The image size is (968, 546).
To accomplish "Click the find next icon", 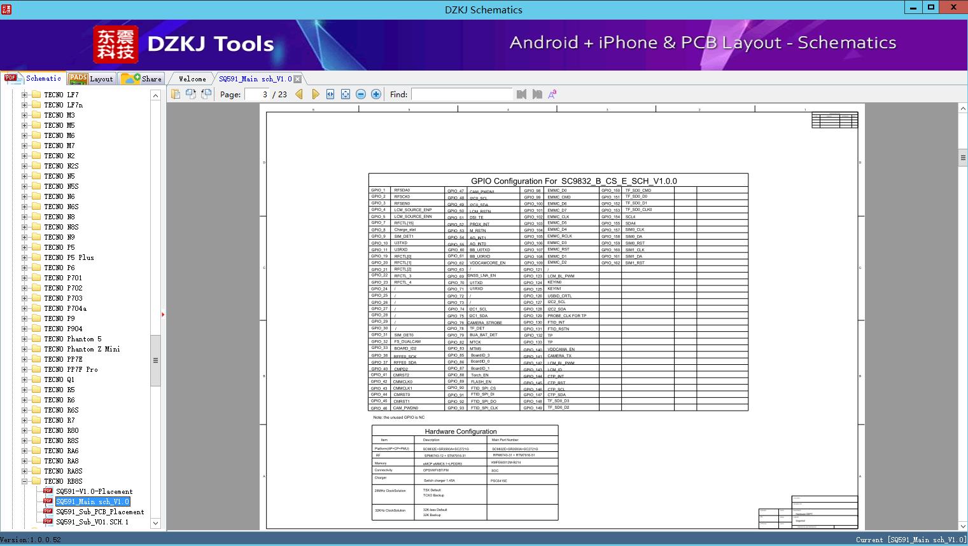I will click(x=537, y=94).
